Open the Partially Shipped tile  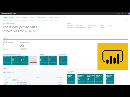pos(15,60)
